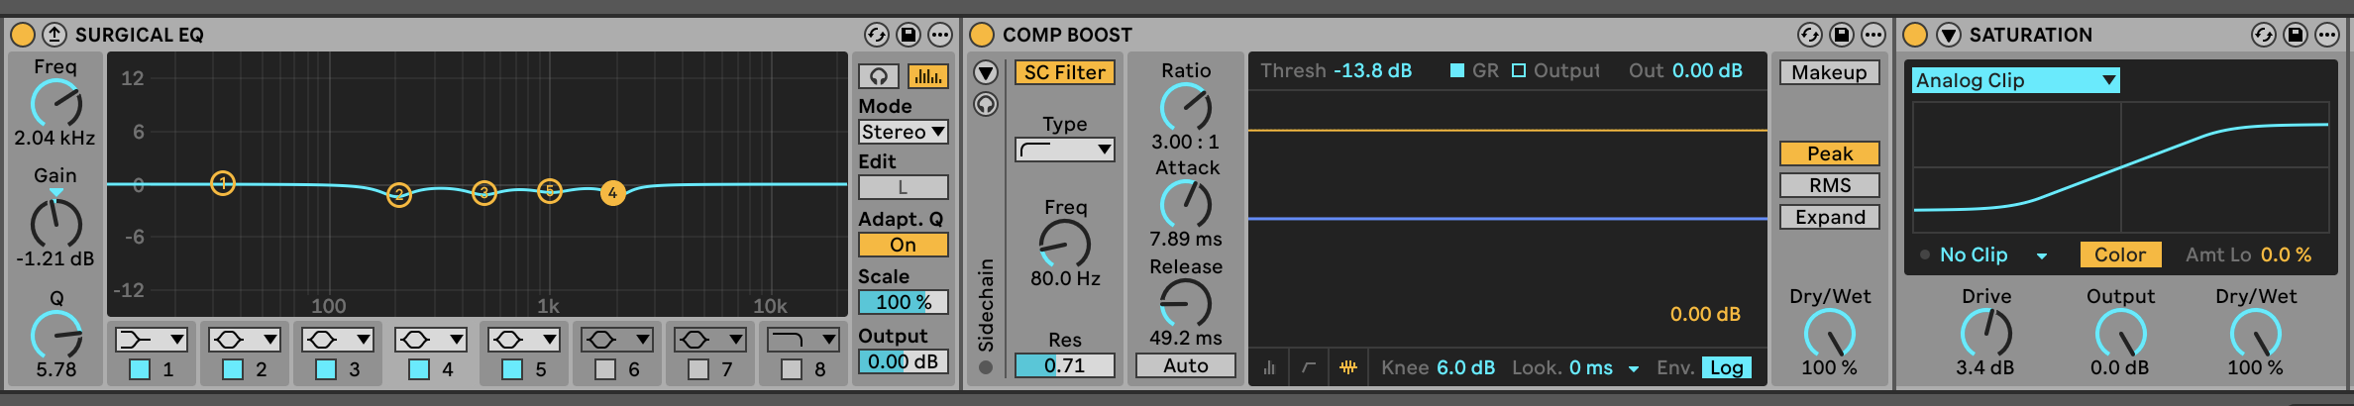2354x406 pixels.
Task: Click the compressor Attack knob
Action: coord(1186,204)
